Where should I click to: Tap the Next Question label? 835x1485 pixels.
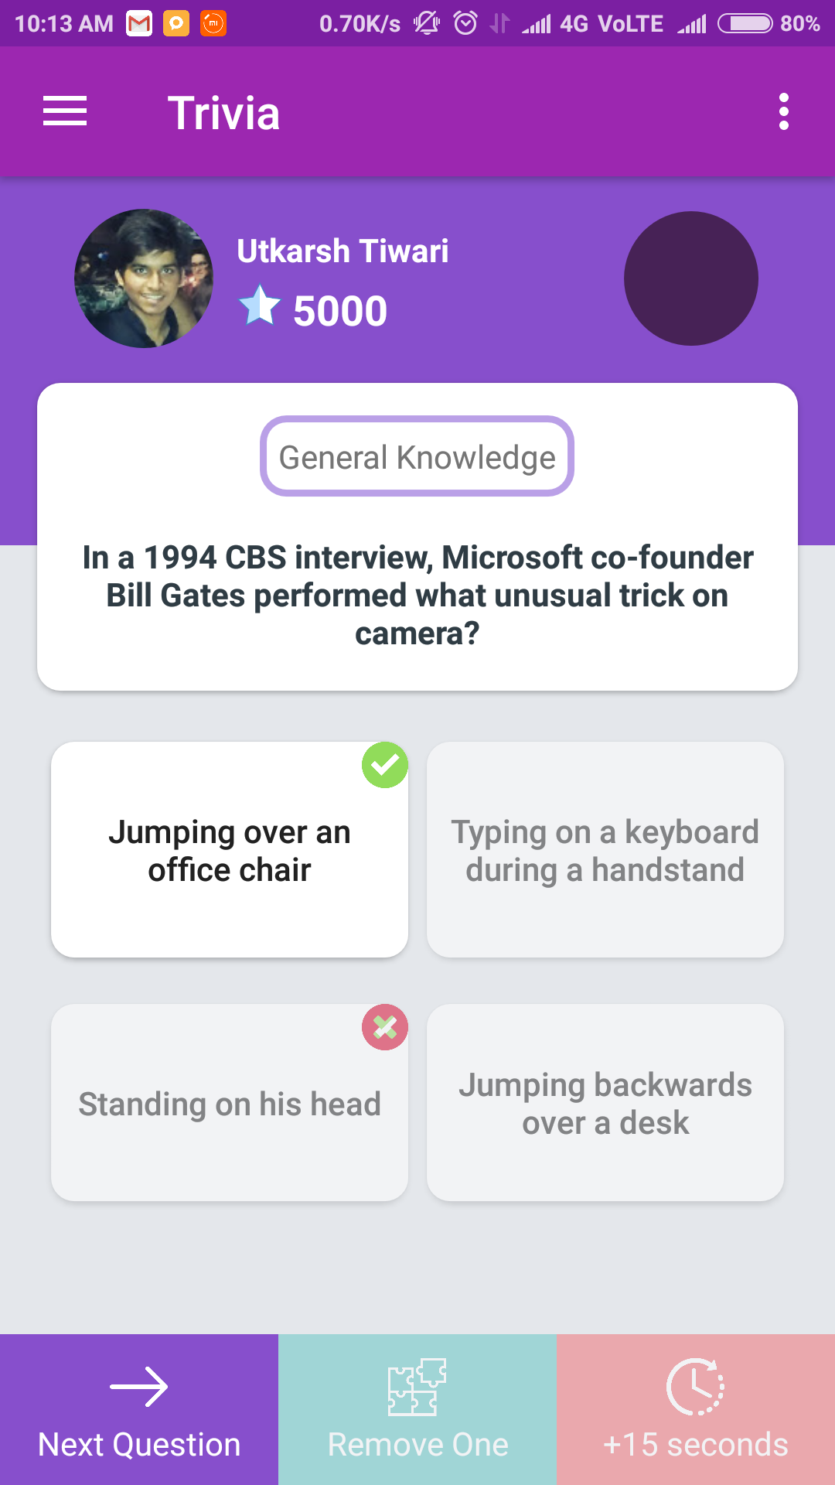coord(139,1445)
